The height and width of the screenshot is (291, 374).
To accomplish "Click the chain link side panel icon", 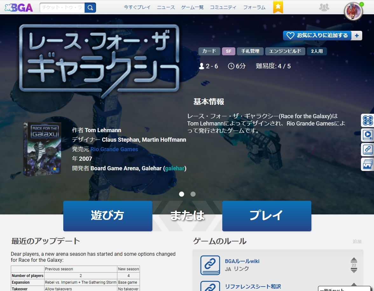I will click(x=368, y=149).
